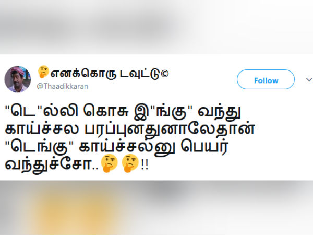Click the second thinking emoji before the exclamation marks
313x235 pixels.
[x=130, y=163]
